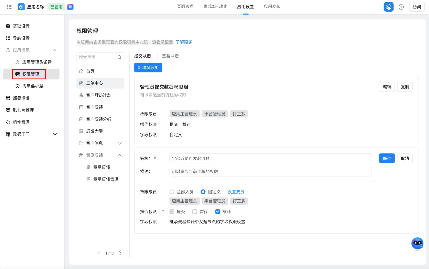This screenshot has height=269, width=429.
Task: Click the 基础设置 gear icon
Action: pos(8,26)
